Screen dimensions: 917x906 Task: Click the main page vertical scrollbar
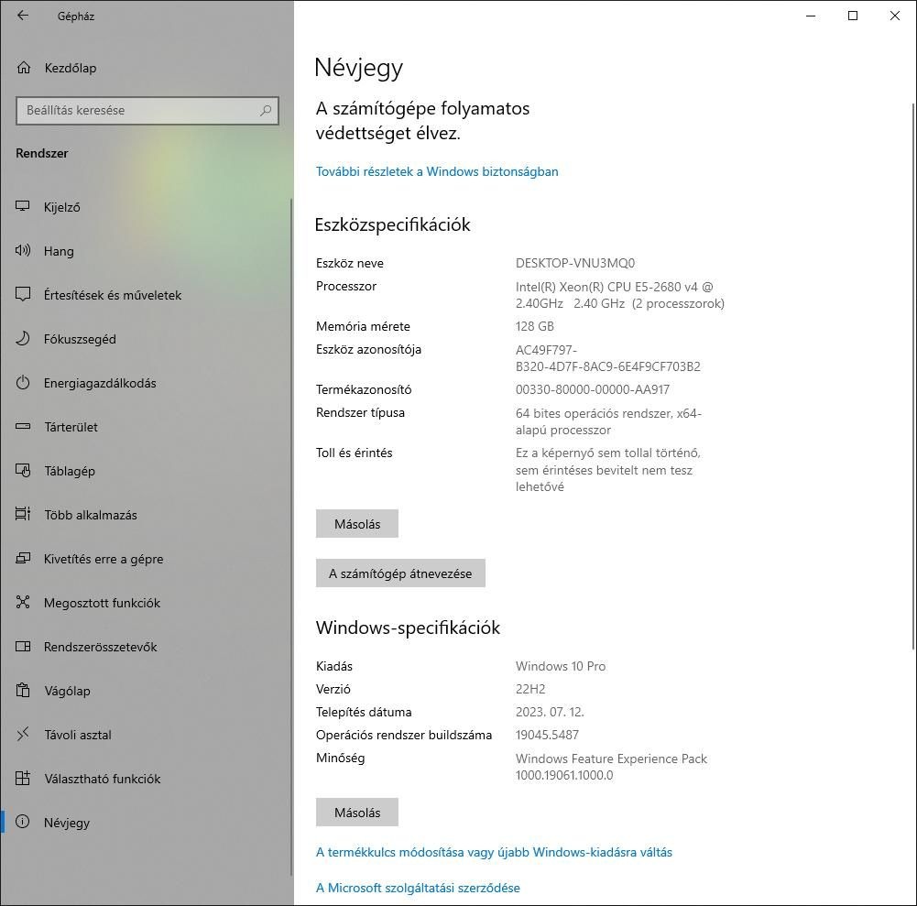click(913, 375)
